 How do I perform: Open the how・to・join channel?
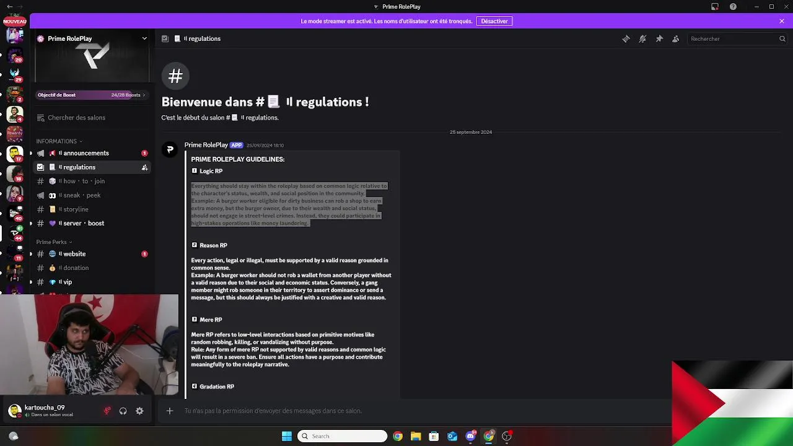point(92,181)
